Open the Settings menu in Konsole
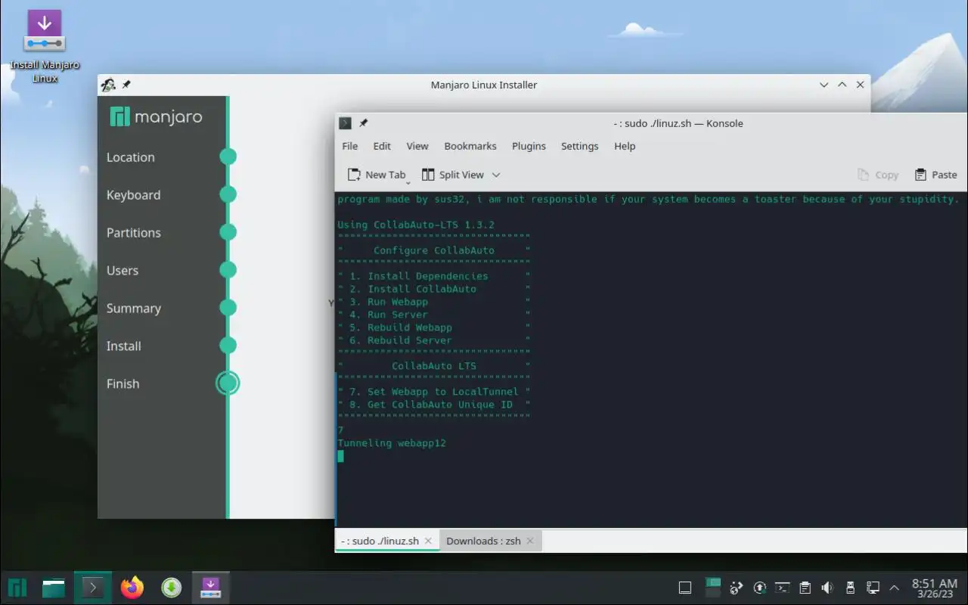 (x=579, y=146)
